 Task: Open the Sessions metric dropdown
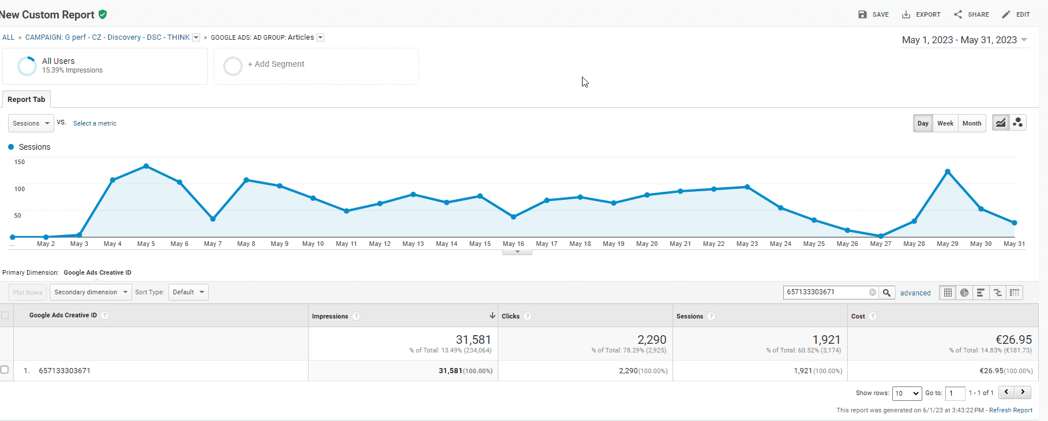[x=31, y=123]
